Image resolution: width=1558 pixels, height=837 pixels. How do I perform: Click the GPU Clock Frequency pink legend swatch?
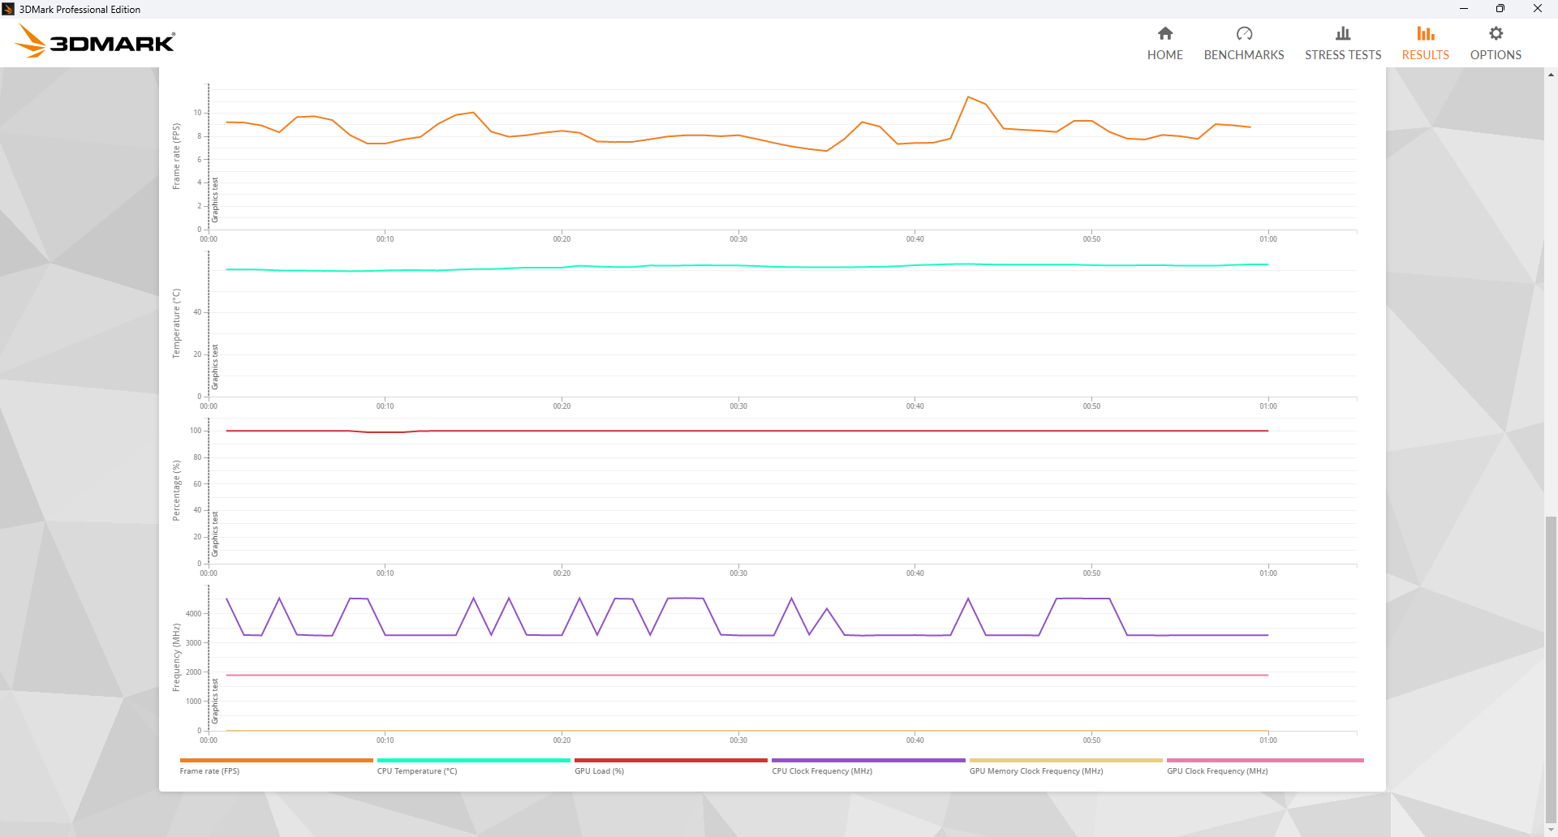pos(1265,761)
